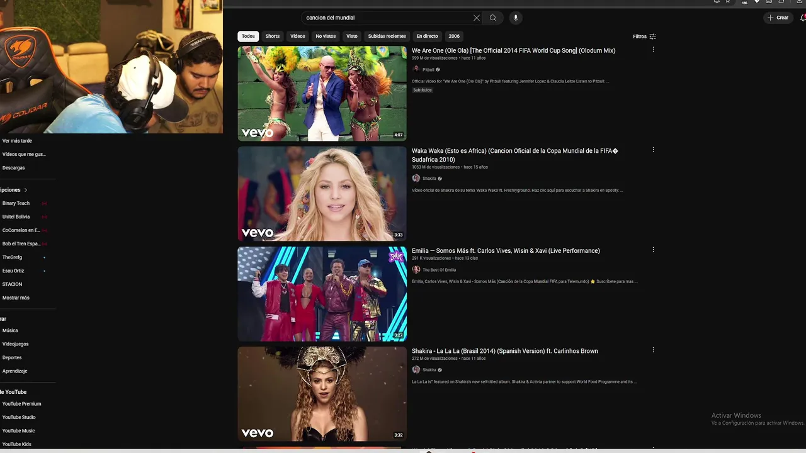Viewport: 806px width, 453px height.
Task: Open We Are One video thumbnail
Action: 322,93
